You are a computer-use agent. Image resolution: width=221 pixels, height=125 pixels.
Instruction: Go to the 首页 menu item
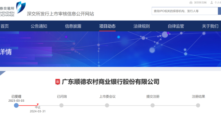click(5, 26)
